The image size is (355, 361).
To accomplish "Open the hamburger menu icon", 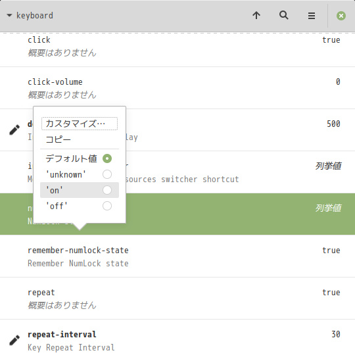I will 312,16.
